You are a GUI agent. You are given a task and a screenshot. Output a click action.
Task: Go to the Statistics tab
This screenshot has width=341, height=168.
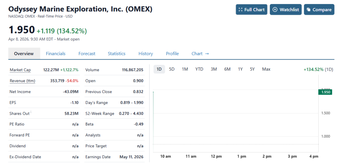117,54
